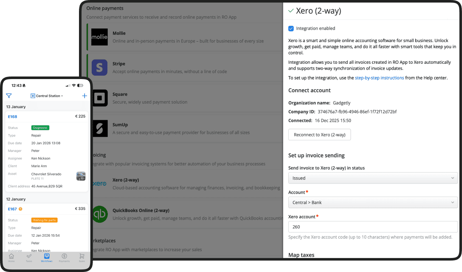Select the Mollie payment integration row
This screenshot has width=462, height=272.
pyautogui.click(x=187, y=37)
